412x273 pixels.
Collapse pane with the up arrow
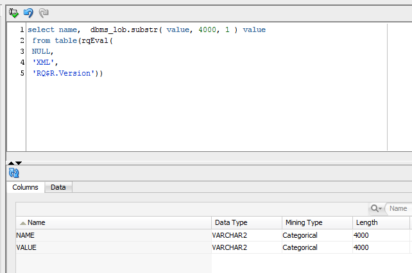pyautogui.click(x=12, y=163)
